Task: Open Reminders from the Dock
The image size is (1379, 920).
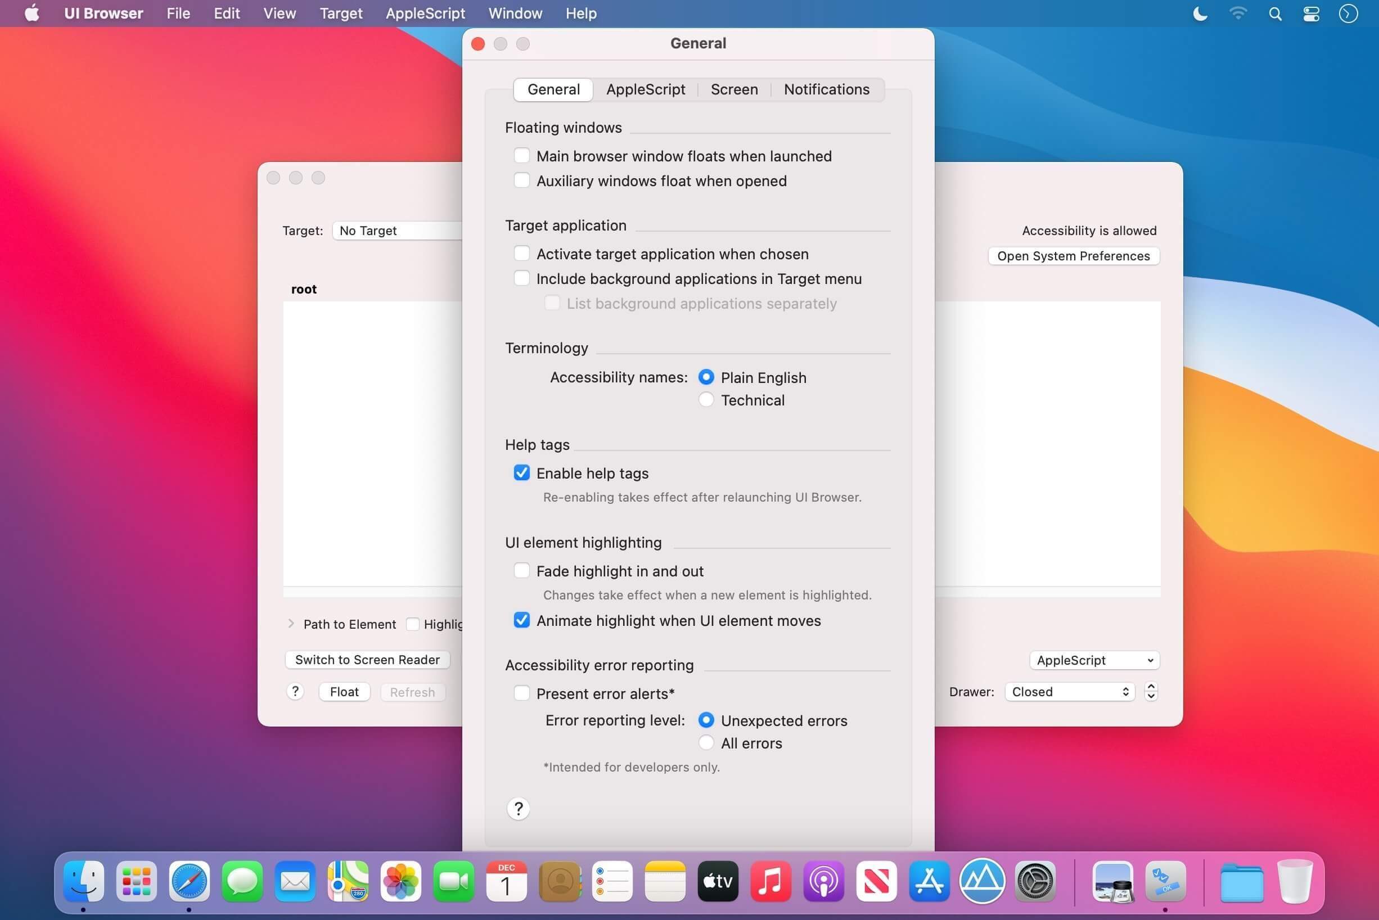Action: coord(612,881)
